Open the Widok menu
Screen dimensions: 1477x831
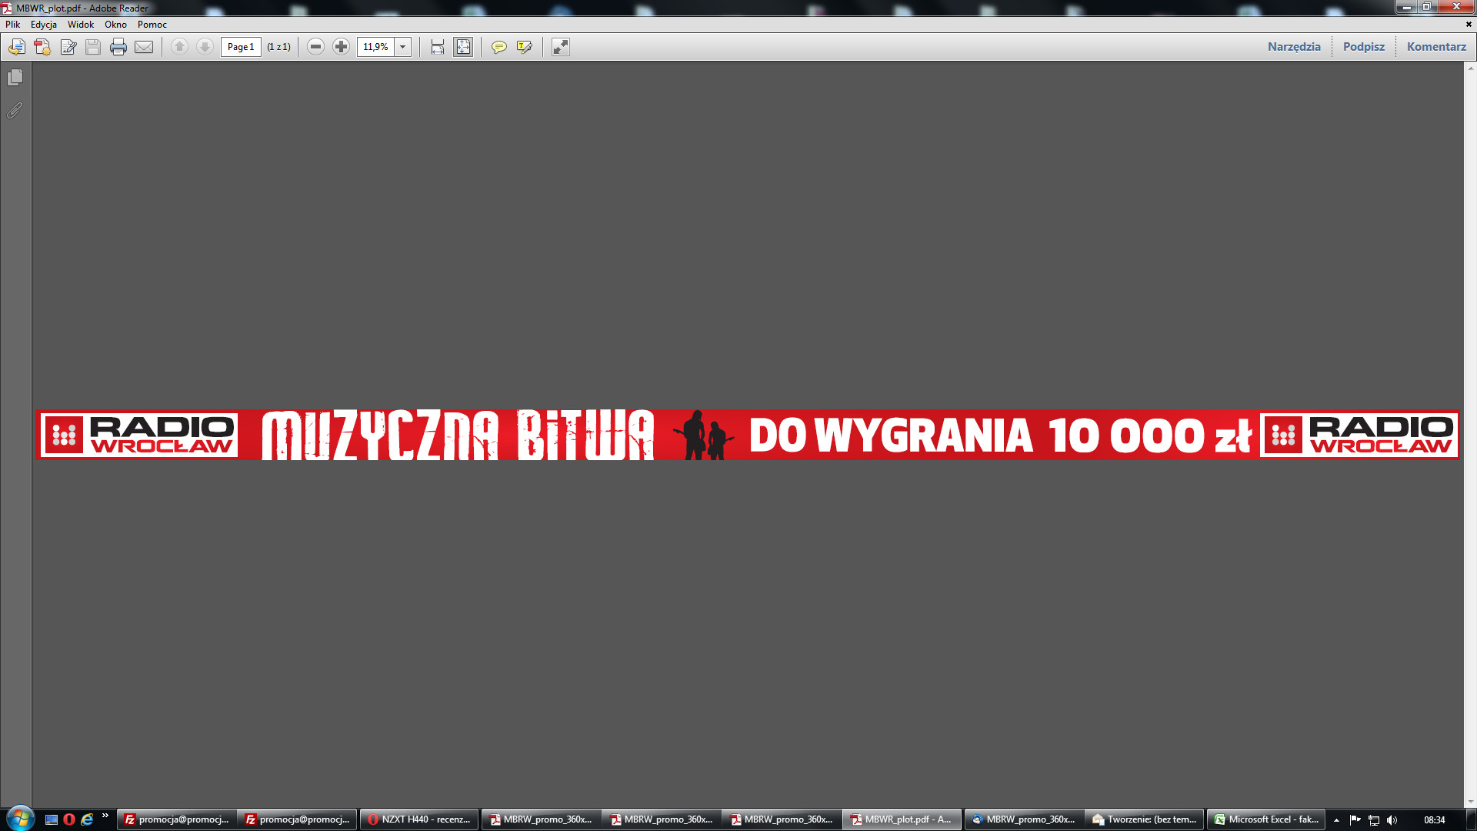80,25
